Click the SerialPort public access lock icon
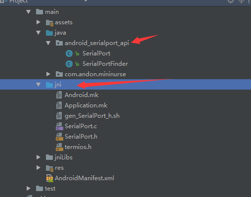251x197 pixels. pos(77,53)
